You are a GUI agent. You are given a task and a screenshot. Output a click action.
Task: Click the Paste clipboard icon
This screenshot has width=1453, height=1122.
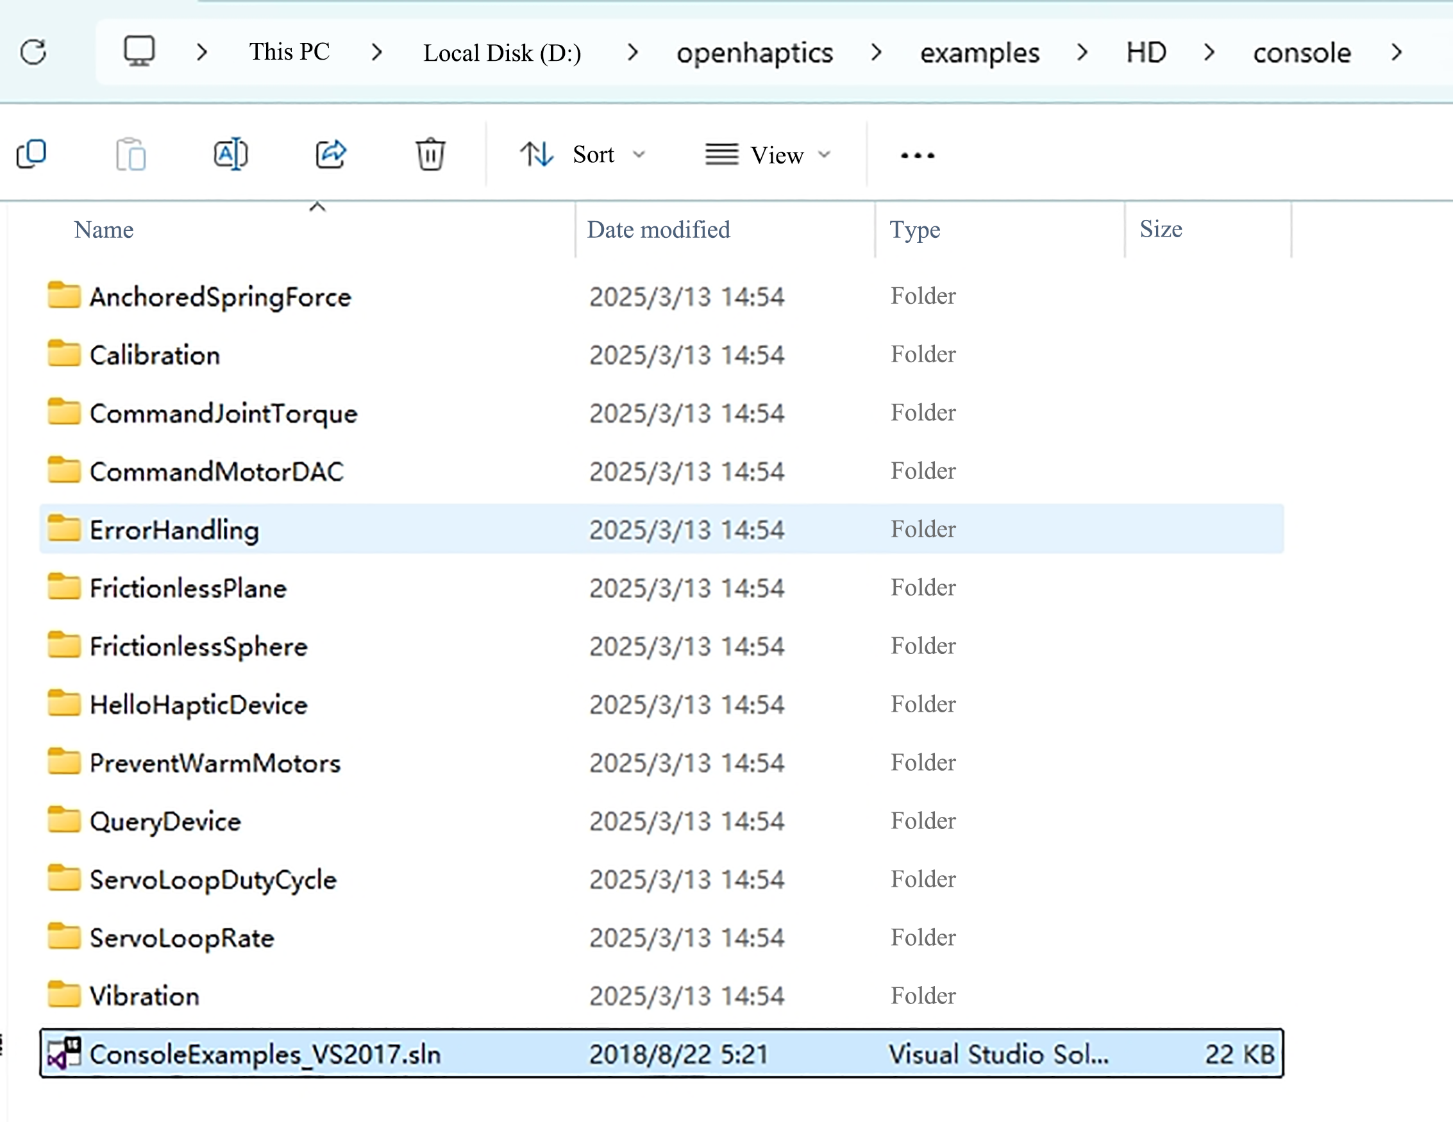[x=130, y=155]
